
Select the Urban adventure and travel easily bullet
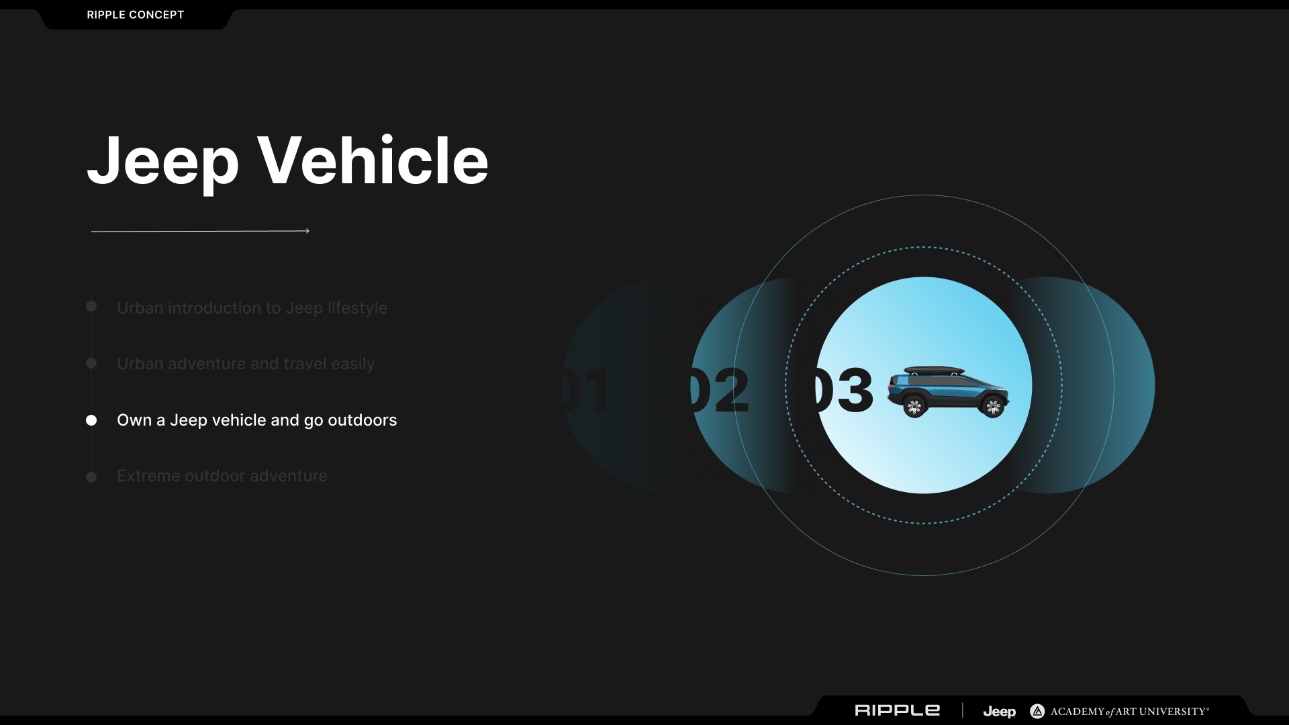[x=91, y=363]
